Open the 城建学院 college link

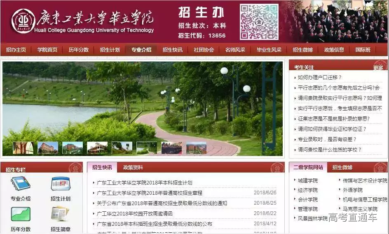pos(308,180)
